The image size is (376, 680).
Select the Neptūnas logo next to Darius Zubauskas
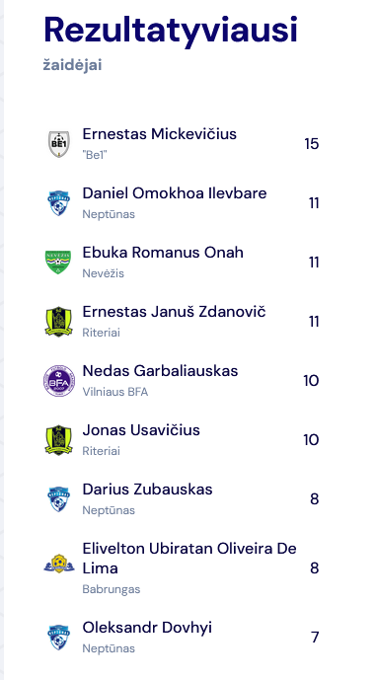coord(59,499)
